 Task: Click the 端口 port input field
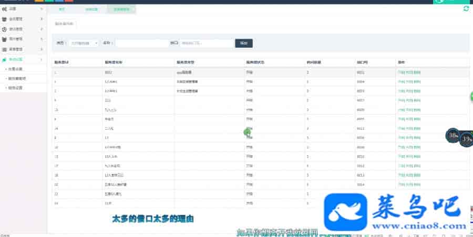pos(206,43)
